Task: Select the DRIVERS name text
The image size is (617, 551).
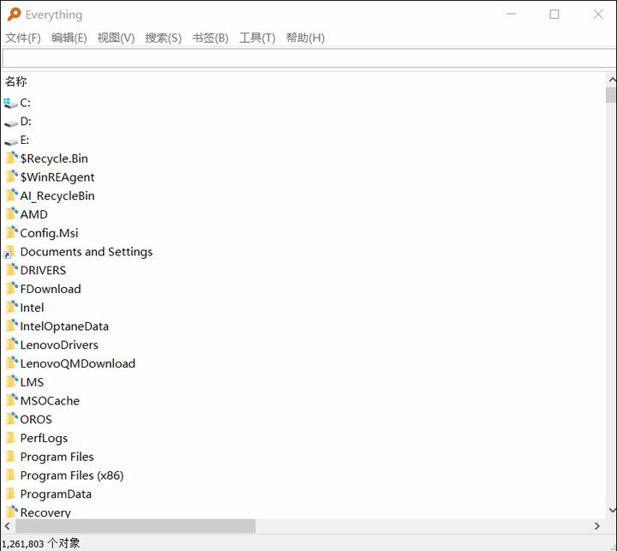Action: coord(43,271)
